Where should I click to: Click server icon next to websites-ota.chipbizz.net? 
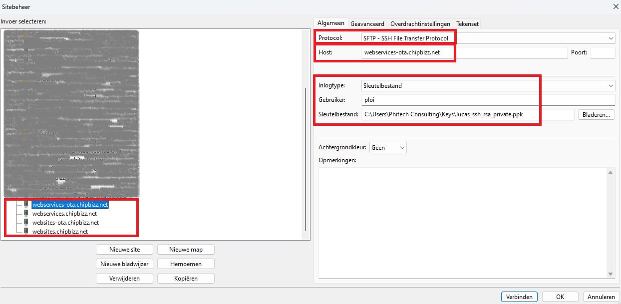point(26,223)
